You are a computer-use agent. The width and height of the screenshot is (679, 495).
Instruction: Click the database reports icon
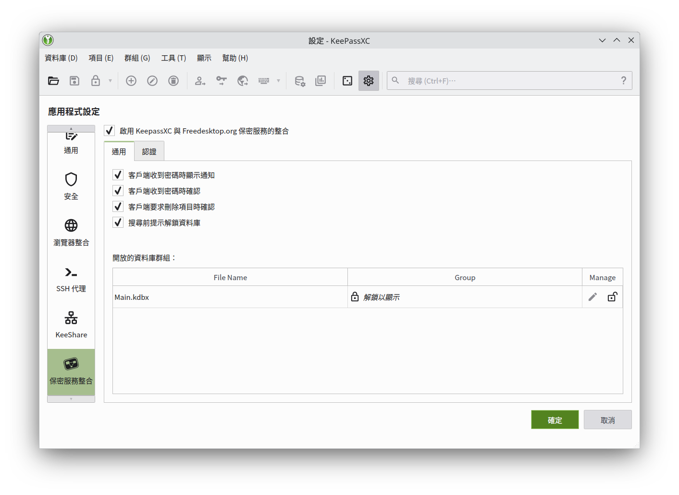[x=321, y=81]
